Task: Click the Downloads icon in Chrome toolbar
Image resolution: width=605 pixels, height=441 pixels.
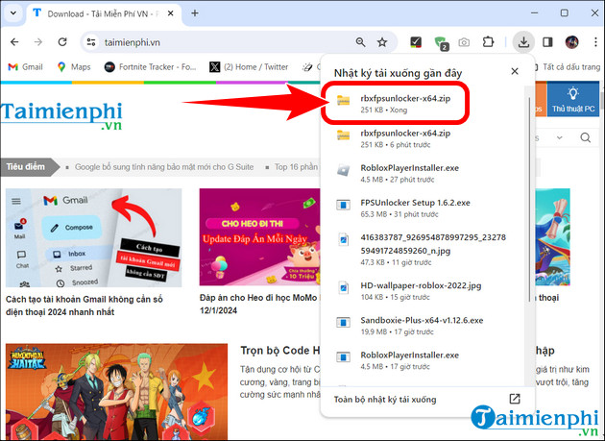Action: [x=523, y=42]
